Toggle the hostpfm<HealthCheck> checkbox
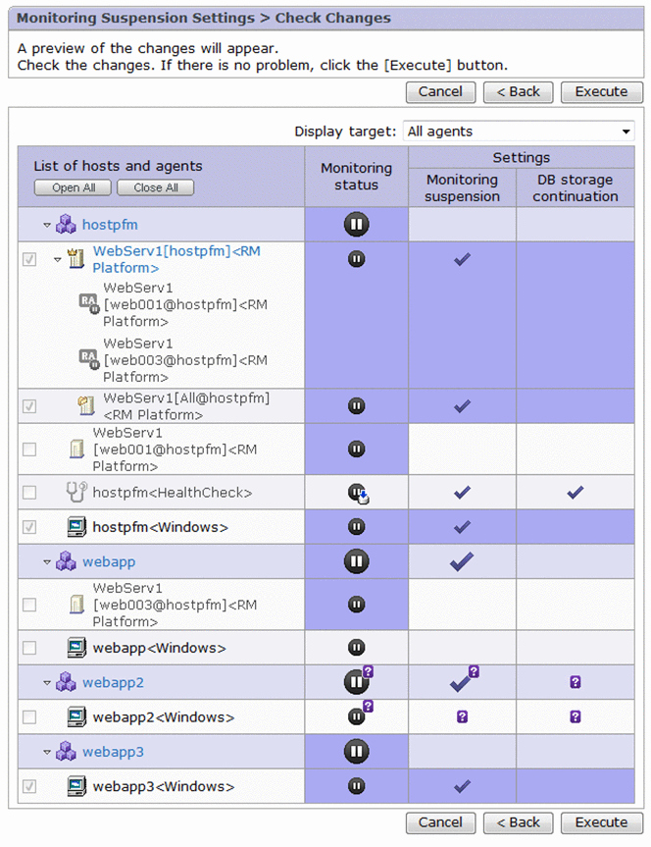The image size is (651, 847). [29, 493]
